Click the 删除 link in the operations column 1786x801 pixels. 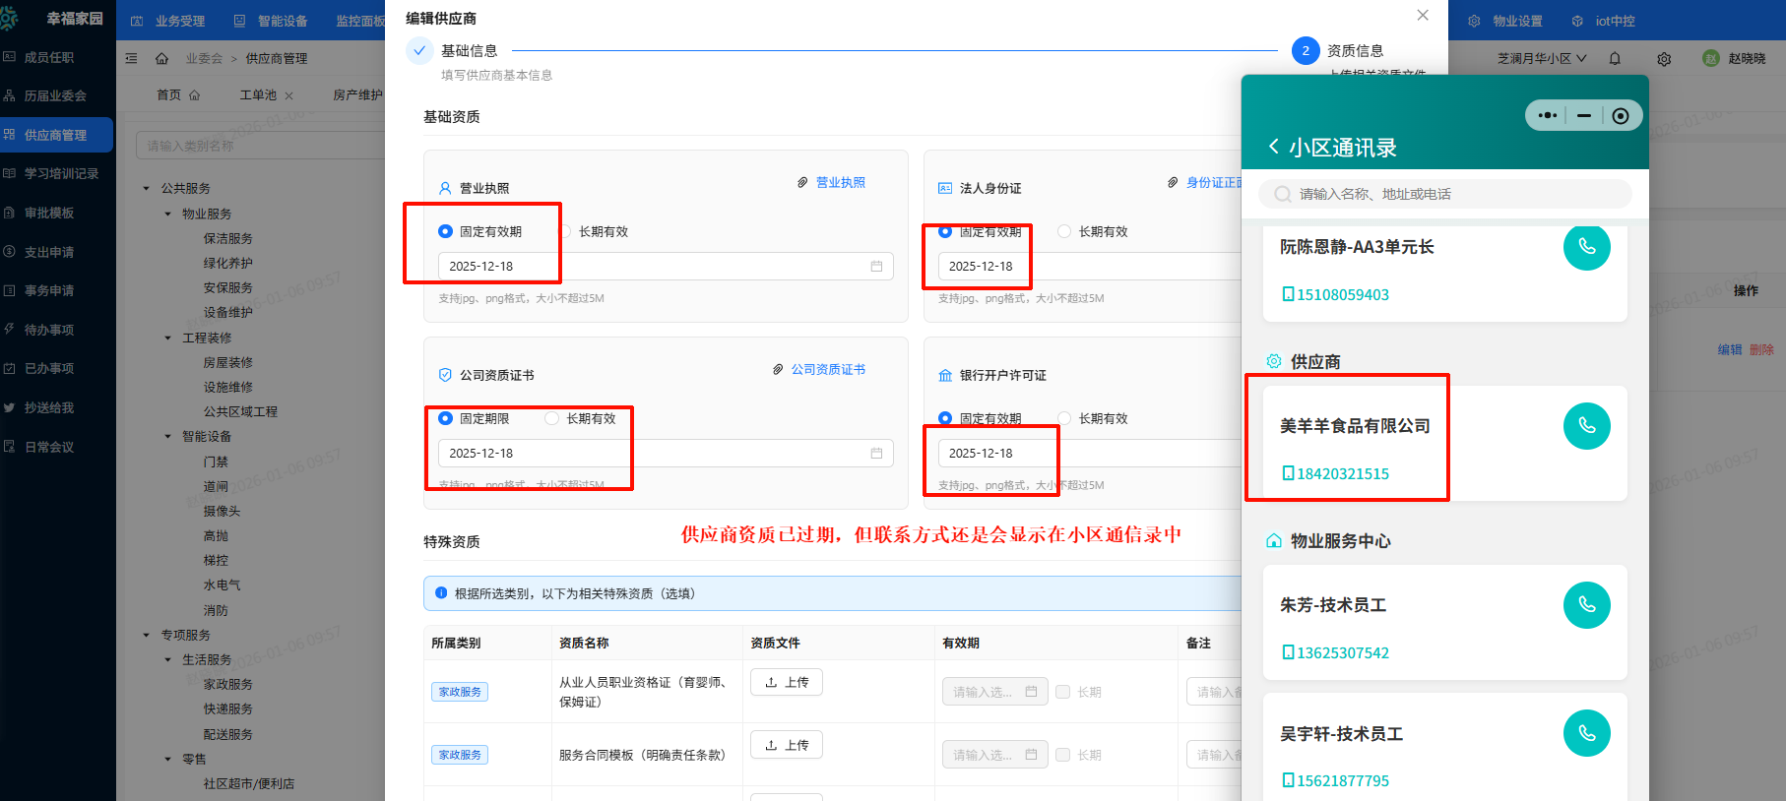tap(1761, 350)
